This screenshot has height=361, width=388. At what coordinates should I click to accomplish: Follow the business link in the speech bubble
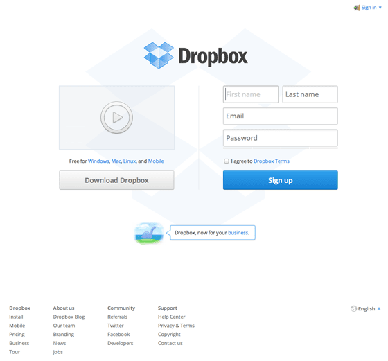(238, 233)
